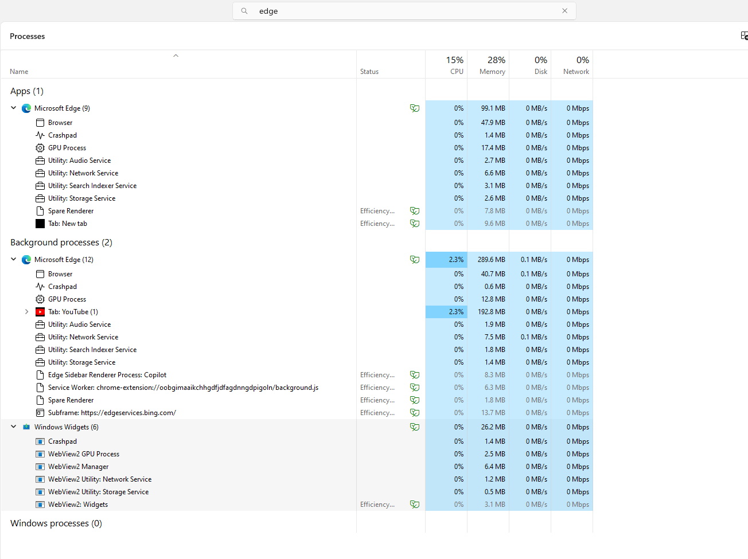The width and height of the screenshot is (748, 559).
Task: Select the Service Worker chrome-extension row
Action: click(297, 388)
